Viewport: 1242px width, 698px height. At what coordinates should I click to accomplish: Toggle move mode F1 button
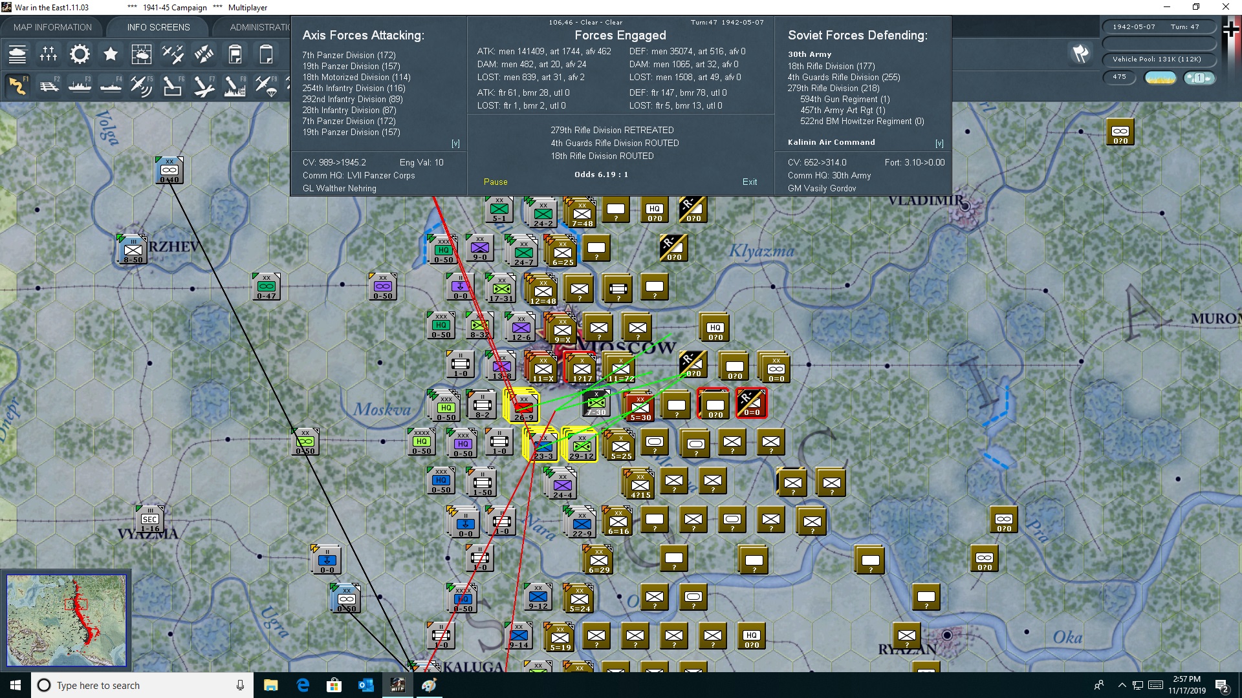point(18,85)
